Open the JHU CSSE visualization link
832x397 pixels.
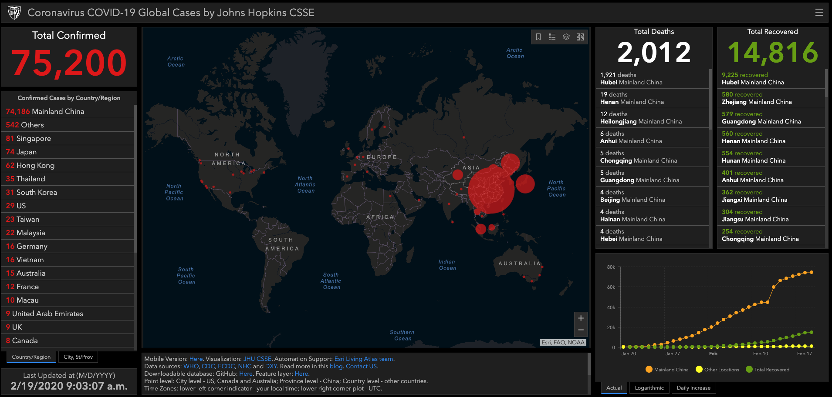pos(257,359)
